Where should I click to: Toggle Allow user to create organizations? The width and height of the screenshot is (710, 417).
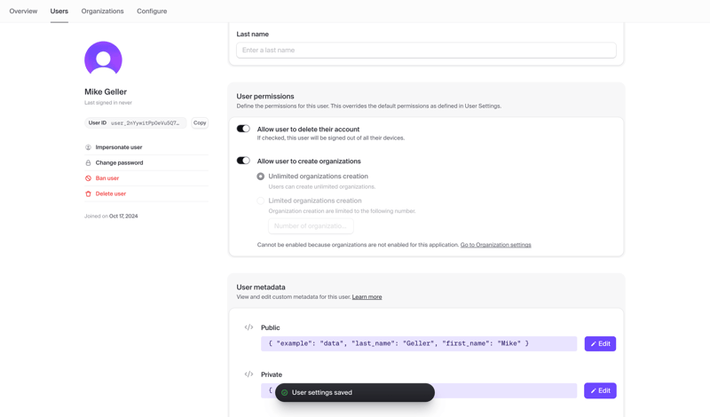(243, 161)
